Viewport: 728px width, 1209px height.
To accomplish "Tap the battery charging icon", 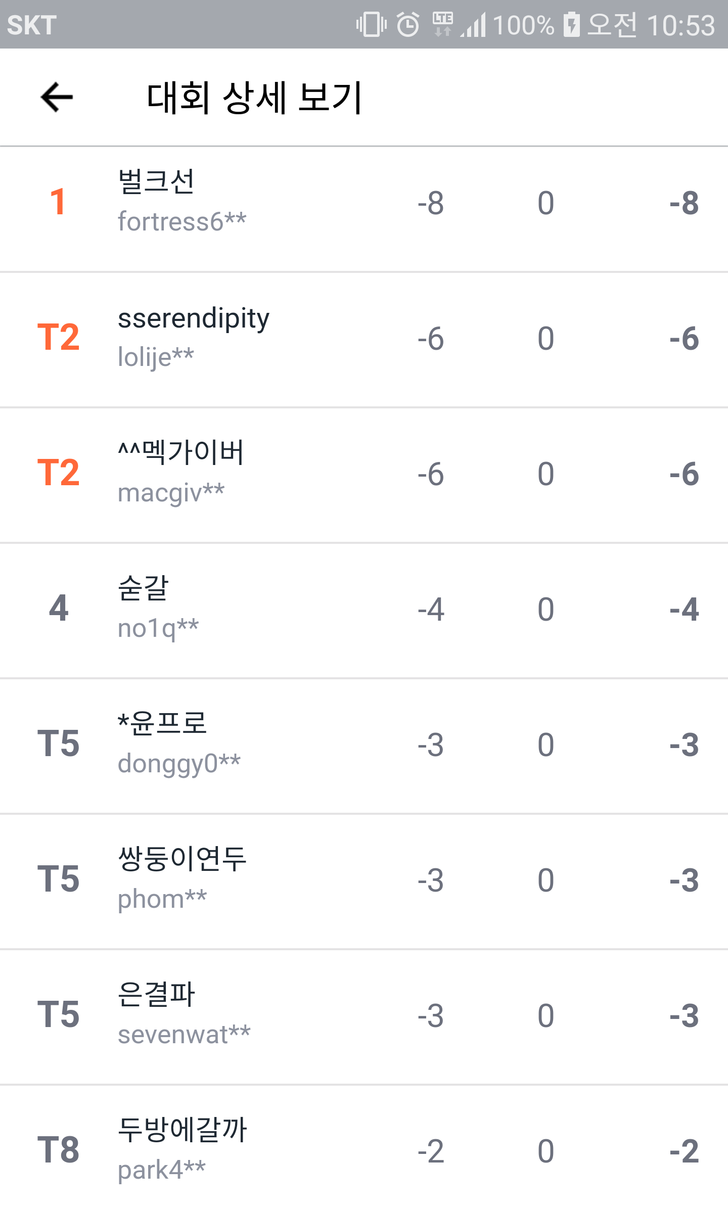I will [x=571, y=24].
